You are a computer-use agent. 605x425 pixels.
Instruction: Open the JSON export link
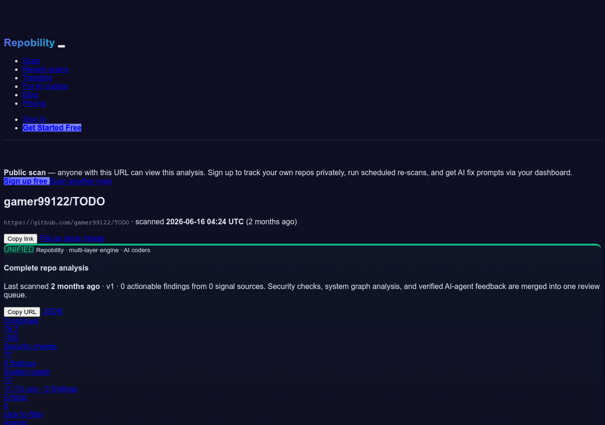[52, 312]
